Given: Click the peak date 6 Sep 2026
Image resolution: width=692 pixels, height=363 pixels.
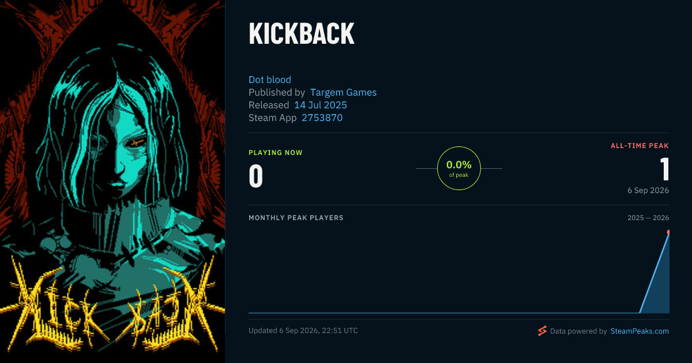Looking at the screenshot, I should coord(648,190).
